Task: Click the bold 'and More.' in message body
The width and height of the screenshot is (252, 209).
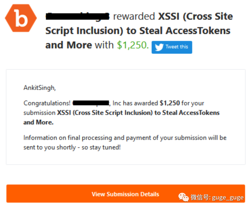Action: click(38, 122)
